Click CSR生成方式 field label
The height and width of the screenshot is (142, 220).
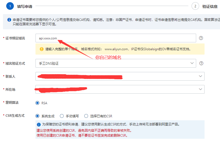point(15,116)
